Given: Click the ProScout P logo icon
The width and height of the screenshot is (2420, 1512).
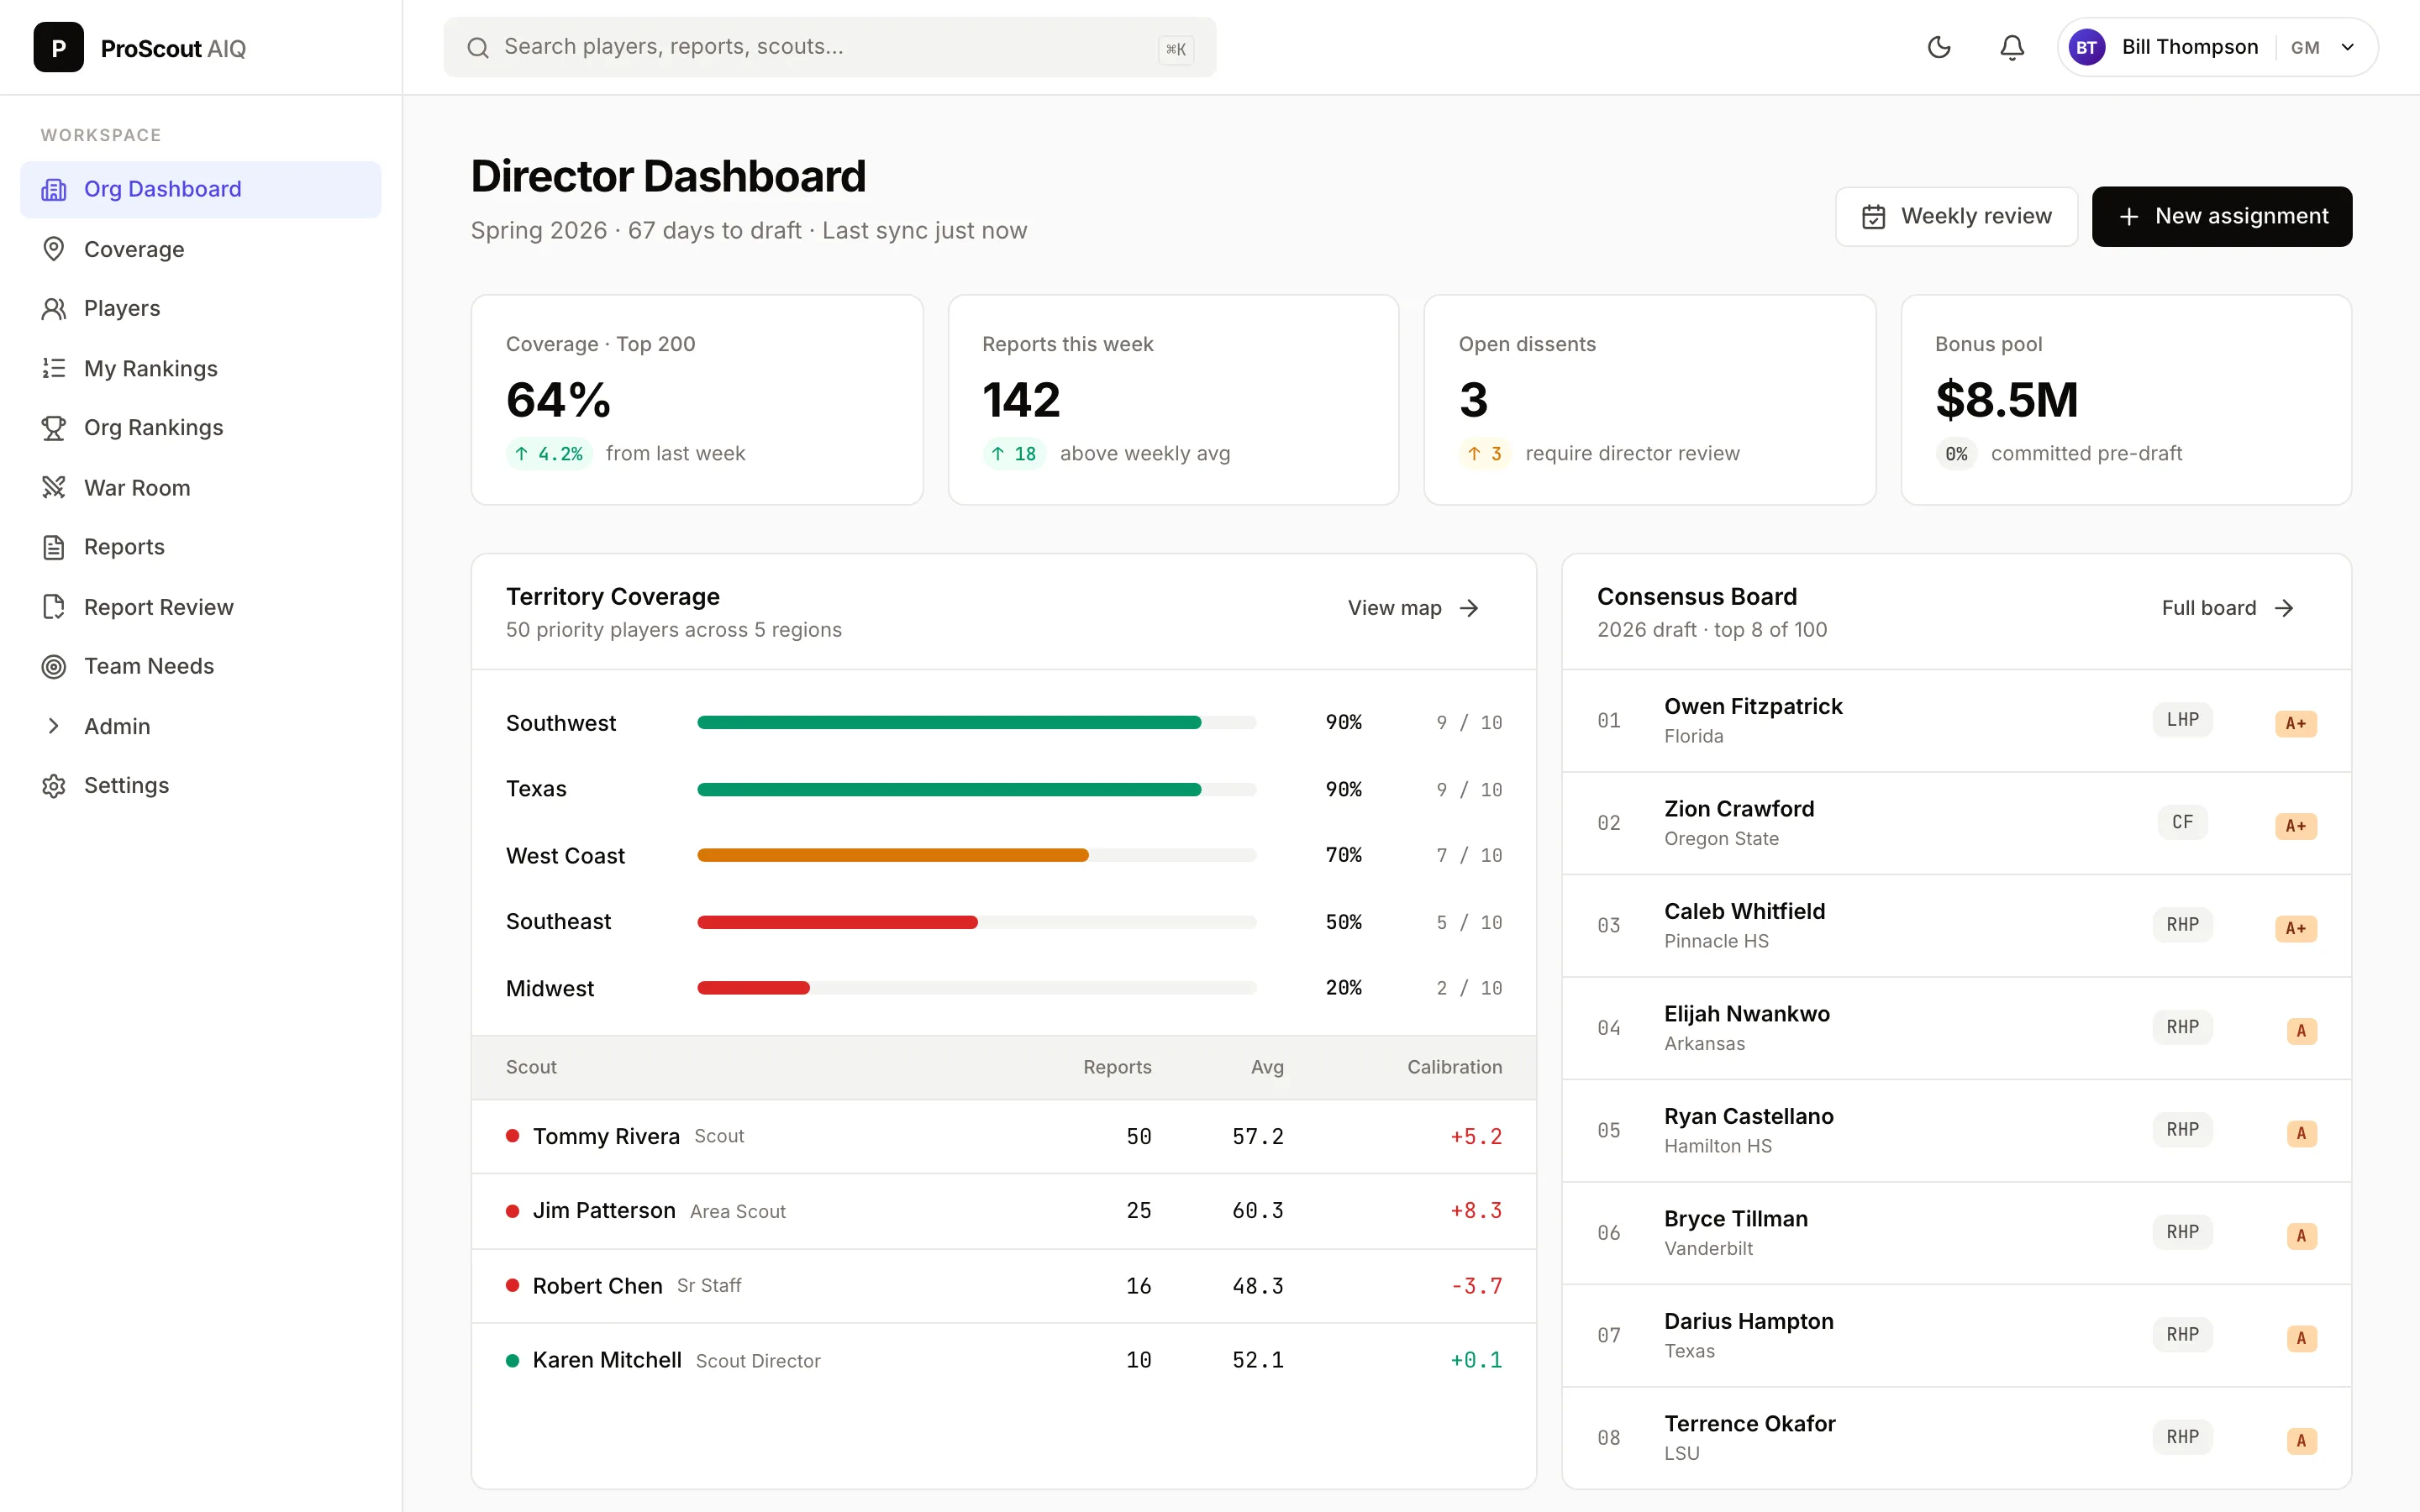Looking at the screenshot, I should point(58,47).
